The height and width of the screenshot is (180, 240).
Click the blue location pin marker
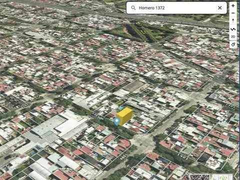tap(117, 121)
